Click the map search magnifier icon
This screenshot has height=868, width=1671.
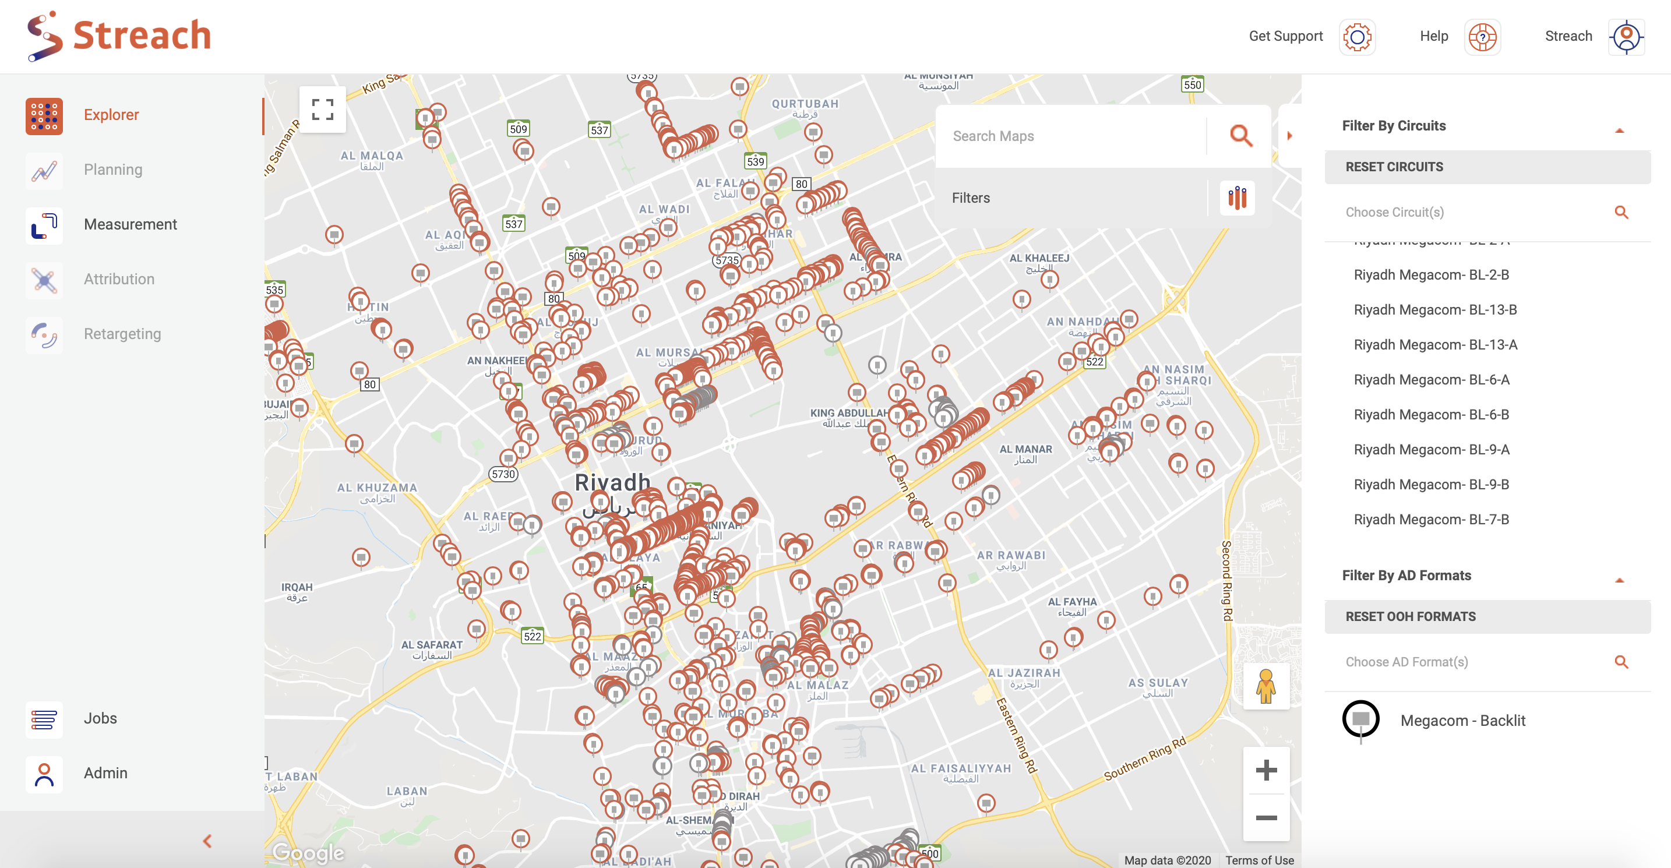[1240, 136]
